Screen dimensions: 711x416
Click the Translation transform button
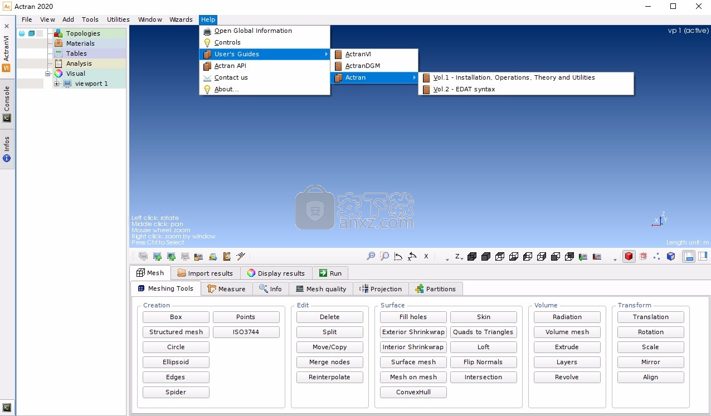651,317
